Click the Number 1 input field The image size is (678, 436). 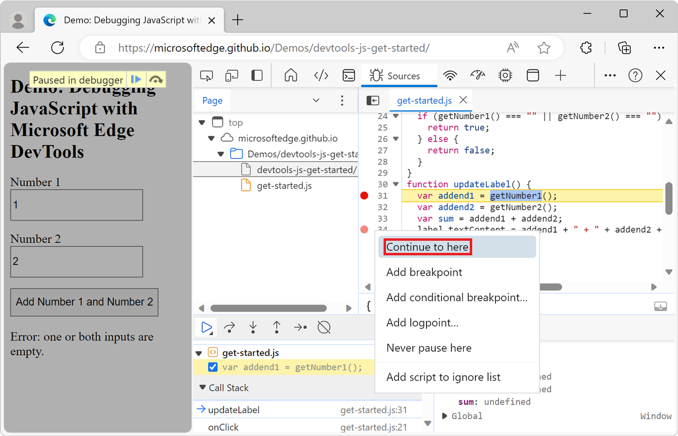click(77, 205)
